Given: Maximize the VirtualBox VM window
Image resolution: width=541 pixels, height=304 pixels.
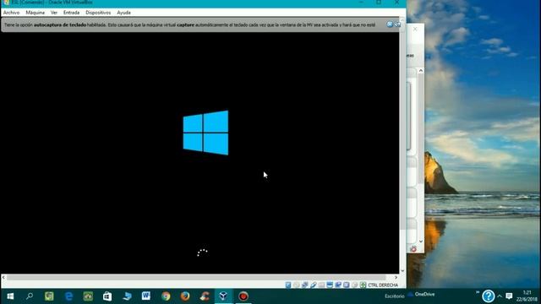Looking at the screenshot, I should 379,2.
